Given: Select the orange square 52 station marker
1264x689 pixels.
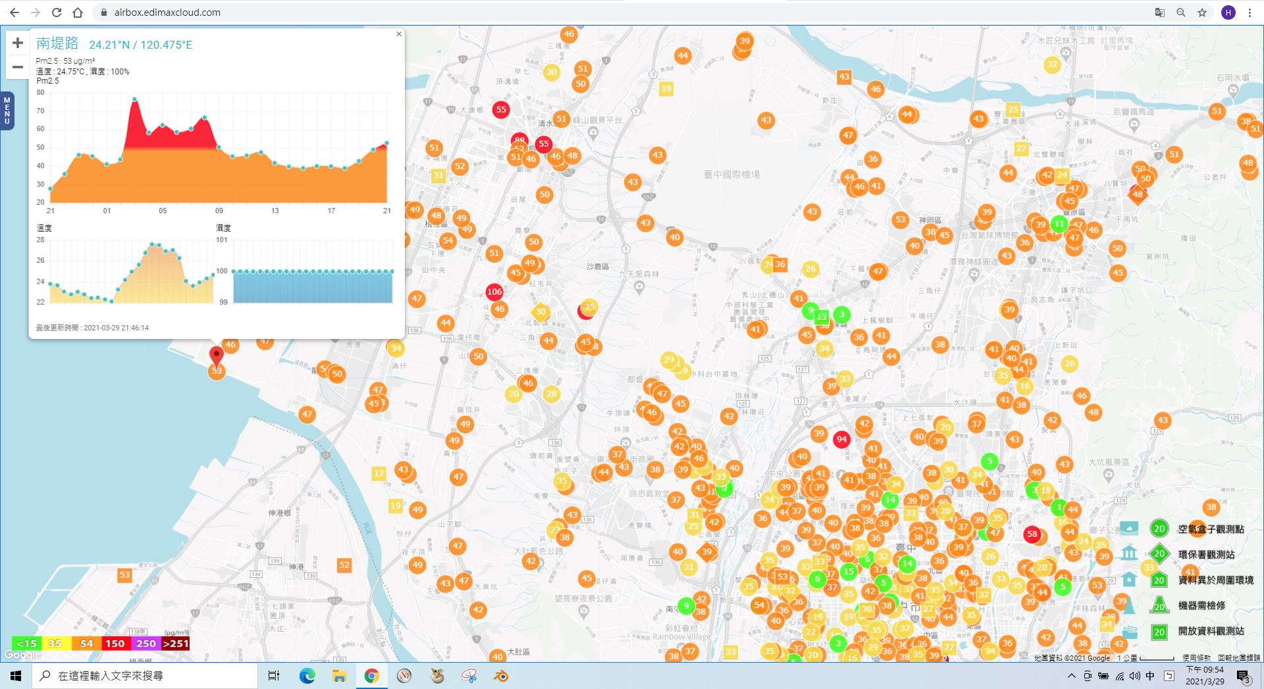Looking at the screenshot, I should (x=344, y=565).
